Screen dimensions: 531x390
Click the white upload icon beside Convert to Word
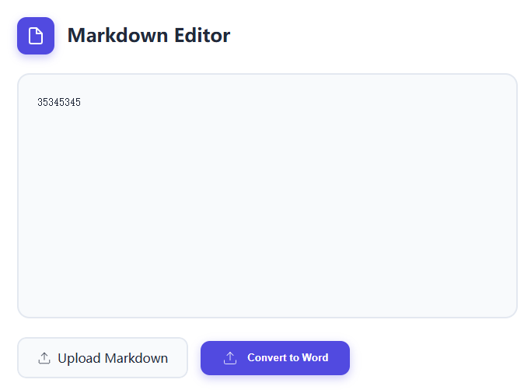pyautogui.click(x=230, y=358)
